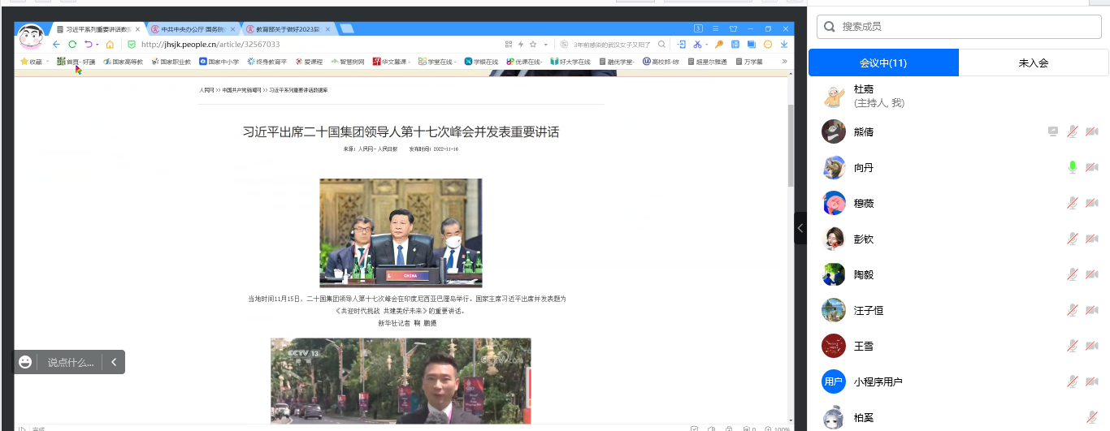Click the QR code icon in address bar
Screen dimensions: 1110x431
[x=509, y=45]
